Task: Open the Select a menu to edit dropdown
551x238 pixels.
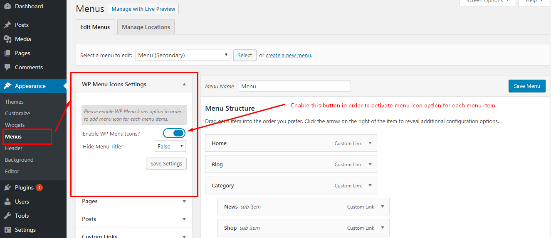Action: point(183,55)
